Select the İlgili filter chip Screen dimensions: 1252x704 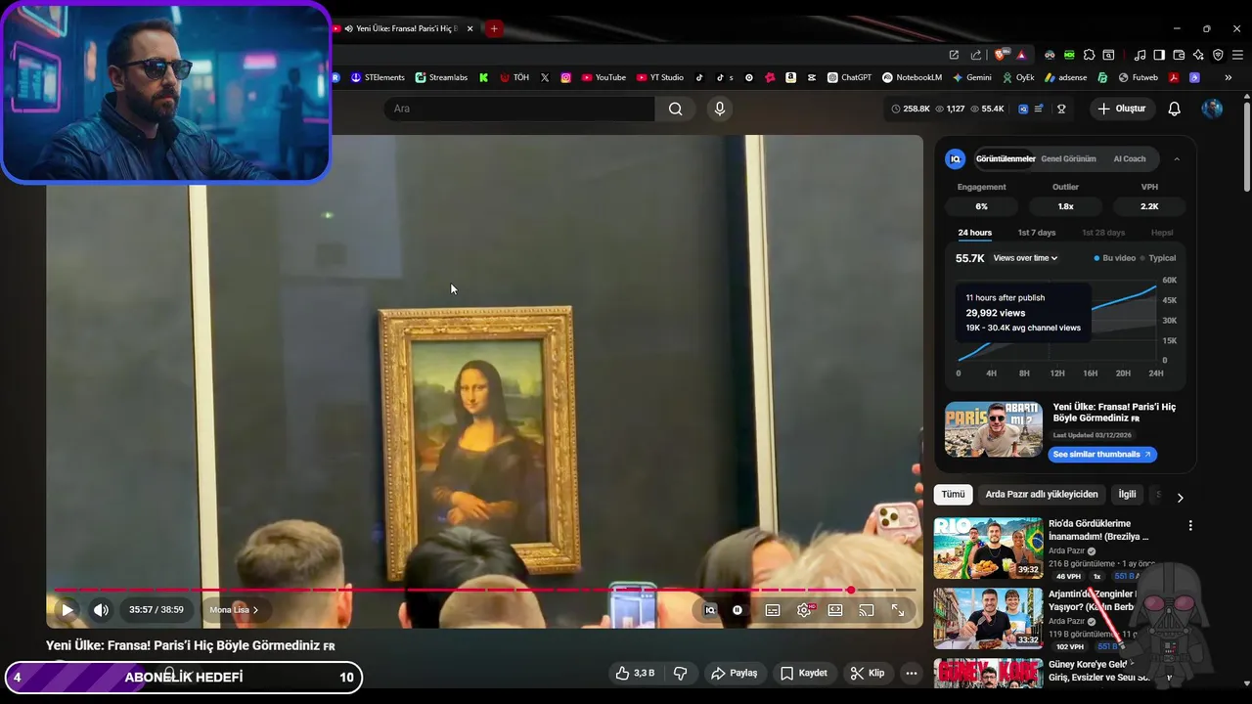[x=1127, y=495]
